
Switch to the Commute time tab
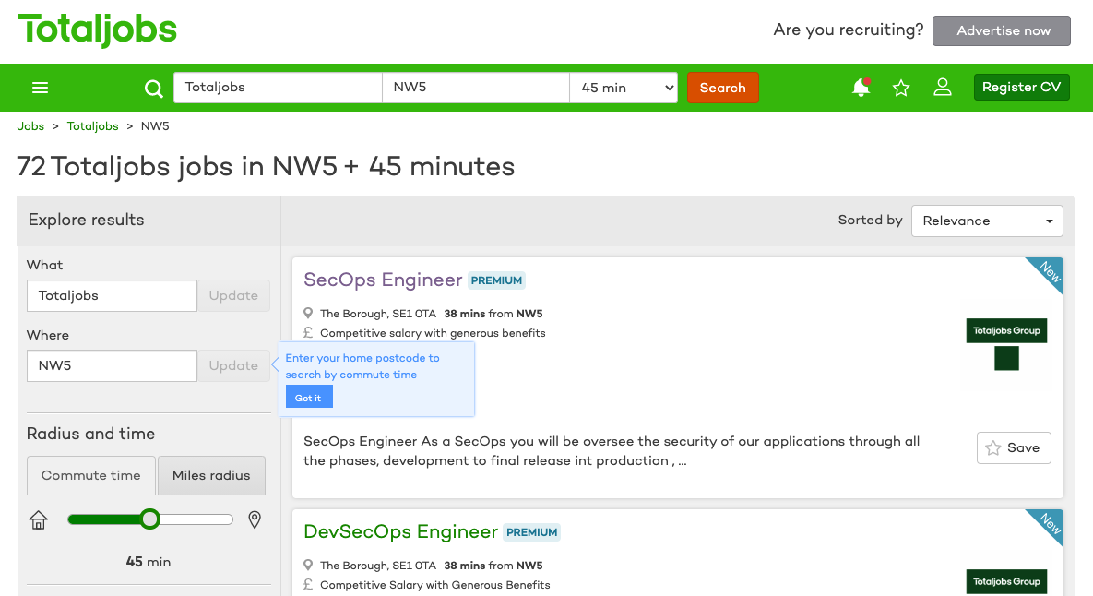click(x=91, y=475)
